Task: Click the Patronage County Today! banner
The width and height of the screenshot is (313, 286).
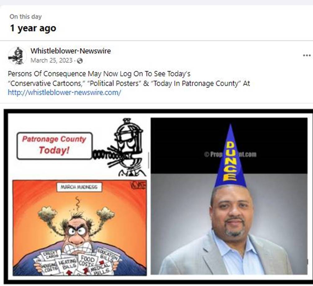Action: [55, 146]
